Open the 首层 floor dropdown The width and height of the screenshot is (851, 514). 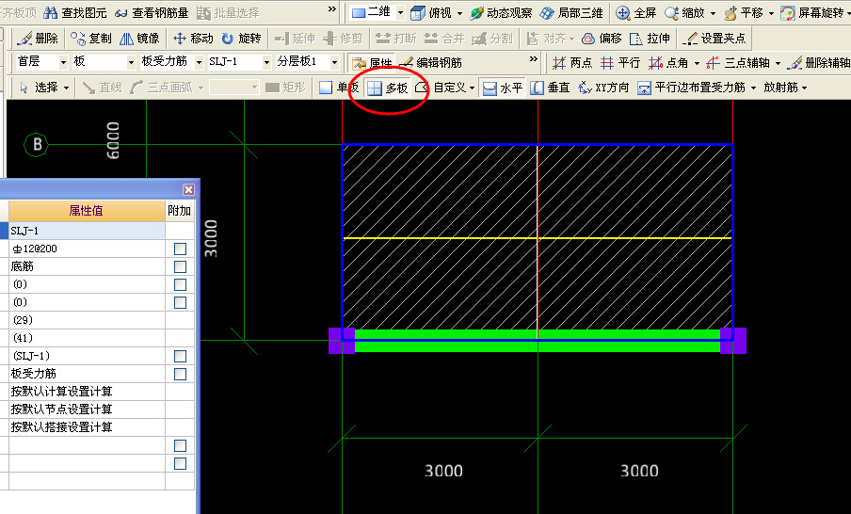point(63,62)
